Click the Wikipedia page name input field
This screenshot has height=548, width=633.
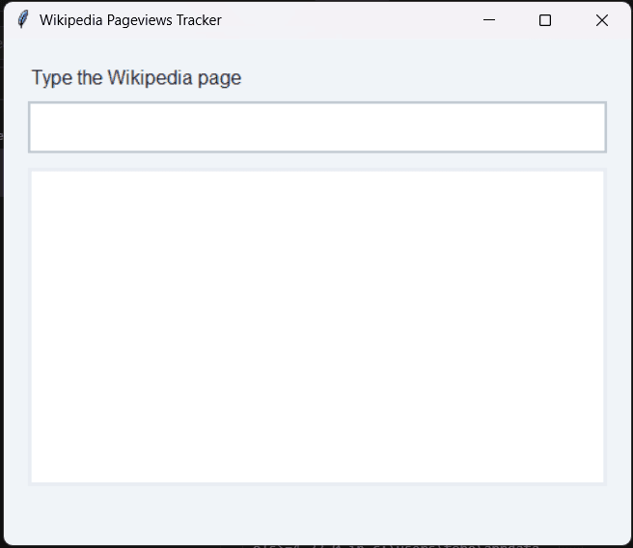click(x=317, y=127)
